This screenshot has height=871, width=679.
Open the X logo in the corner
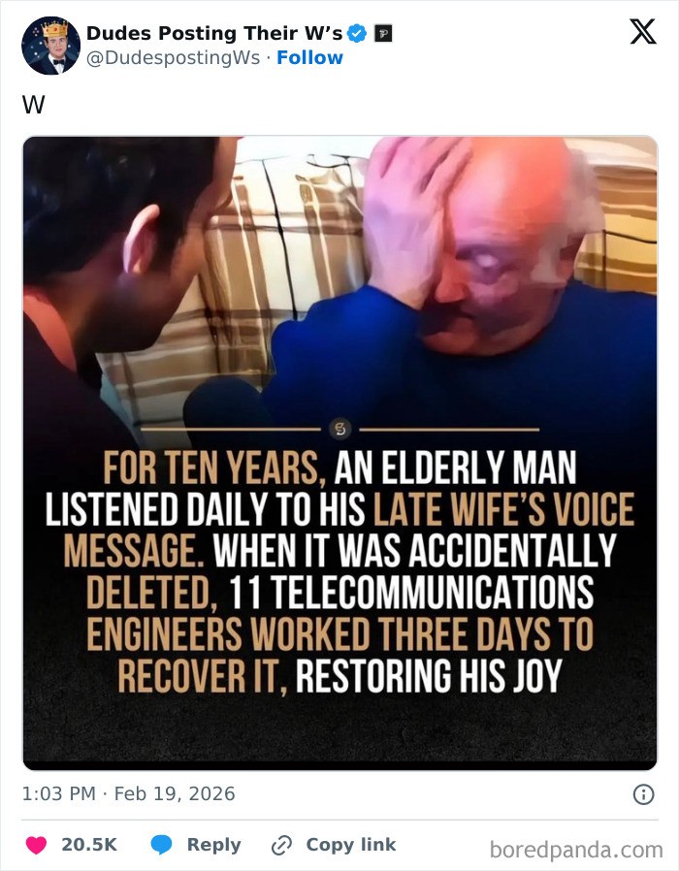(x=643, y=31)
